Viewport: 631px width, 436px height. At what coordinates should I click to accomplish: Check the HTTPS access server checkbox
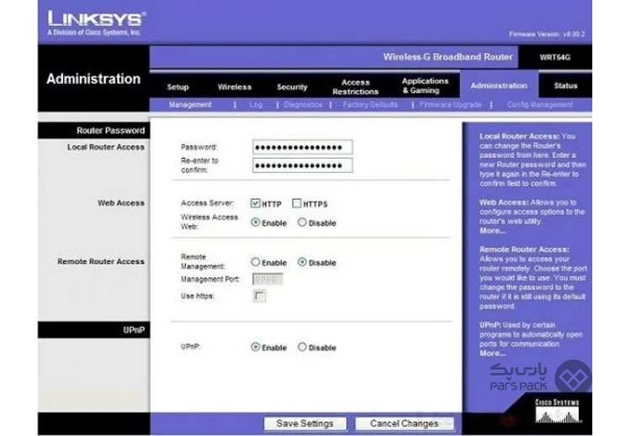297,203
